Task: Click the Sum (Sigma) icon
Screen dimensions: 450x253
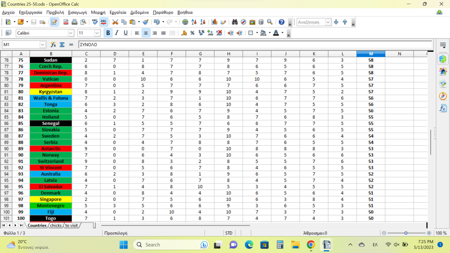Action: [x=62, y=44]
